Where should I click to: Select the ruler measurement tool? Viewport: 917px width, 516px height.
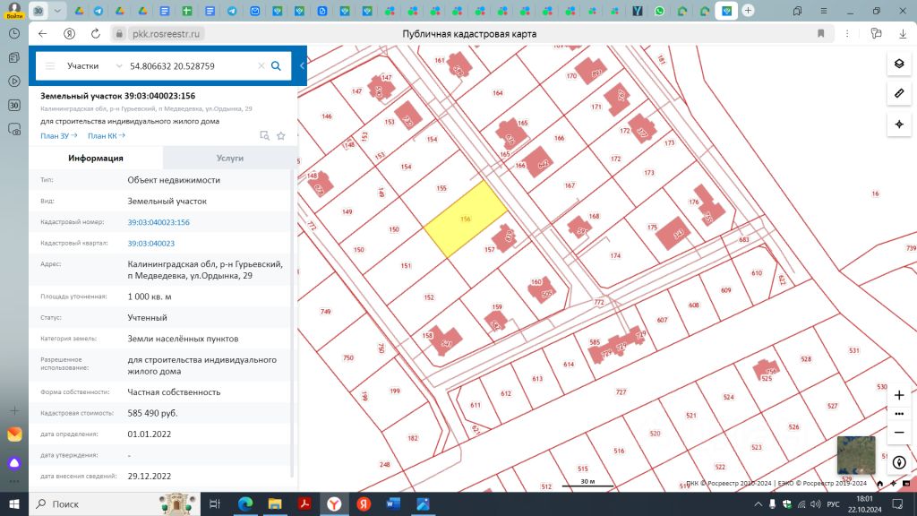pos(898,93)
